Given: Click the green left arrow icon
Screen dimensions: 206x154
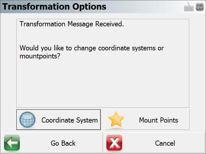Looking at the screenshot, I should pyautogui.click(x=12, y=143).
